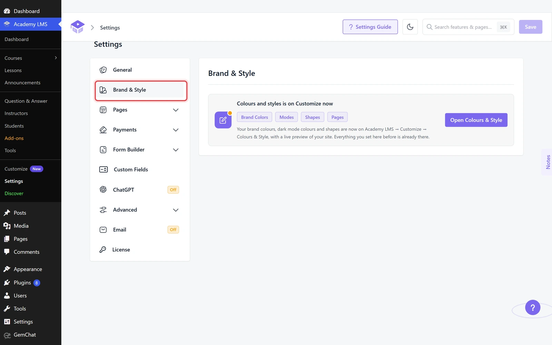Click the Academy LMS graduation cap logo

[x=78, y=27]
